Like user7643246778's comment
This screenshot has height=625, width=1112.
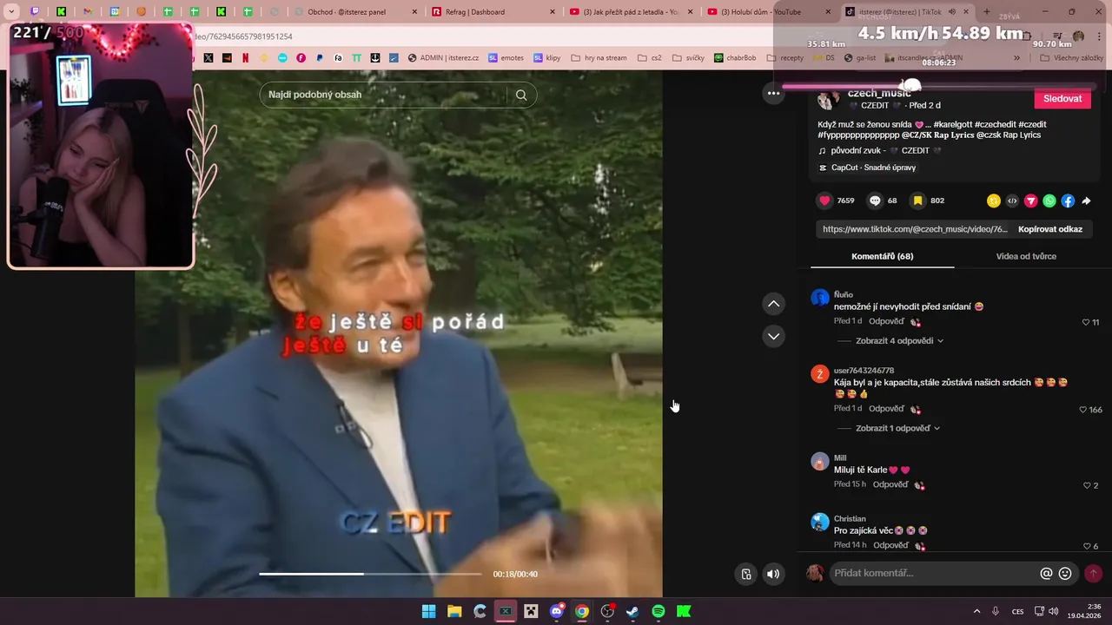1083,410
